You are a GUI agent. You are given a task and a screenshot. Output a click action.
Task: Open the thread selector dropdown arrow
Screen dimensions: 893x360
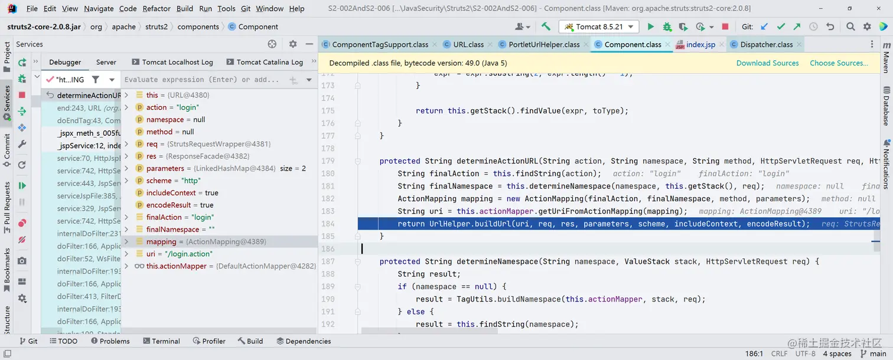coord(112,80)
